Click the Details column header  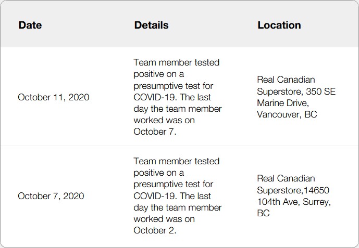tap(151, 25)
